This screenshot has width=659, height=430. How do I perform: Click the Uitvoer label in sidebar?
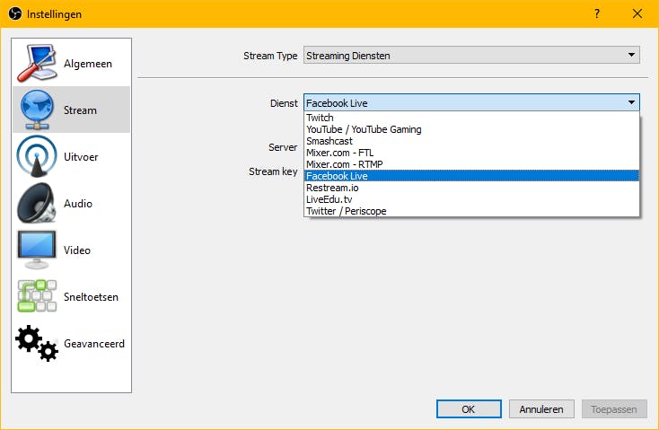81,157
